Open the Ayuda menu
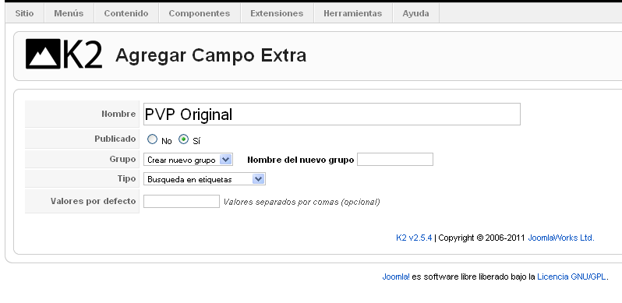 pyautogui.click(x=415, y=13)
